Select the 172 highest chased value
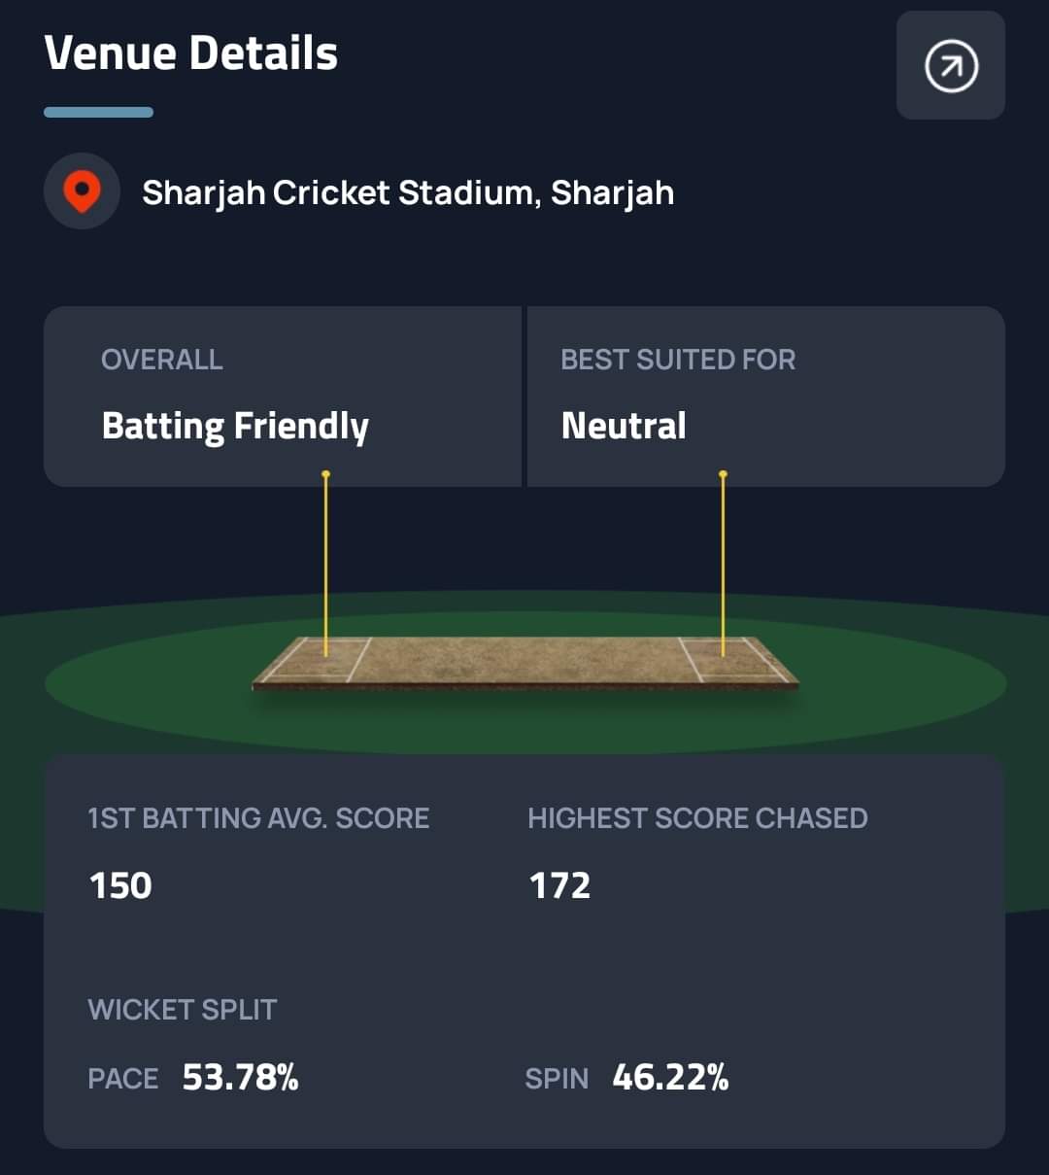This screenshot has width=1049, height=1175. [x=559, y=885]
